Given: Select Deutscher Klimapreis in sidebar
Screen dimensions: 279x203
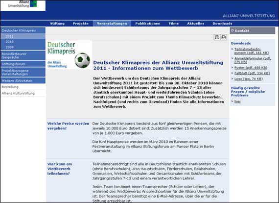Looking at the screenshot, I should coord(23,30).
